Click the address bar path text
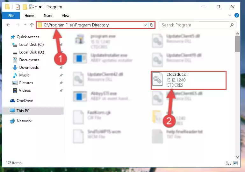 pos(76,25)
